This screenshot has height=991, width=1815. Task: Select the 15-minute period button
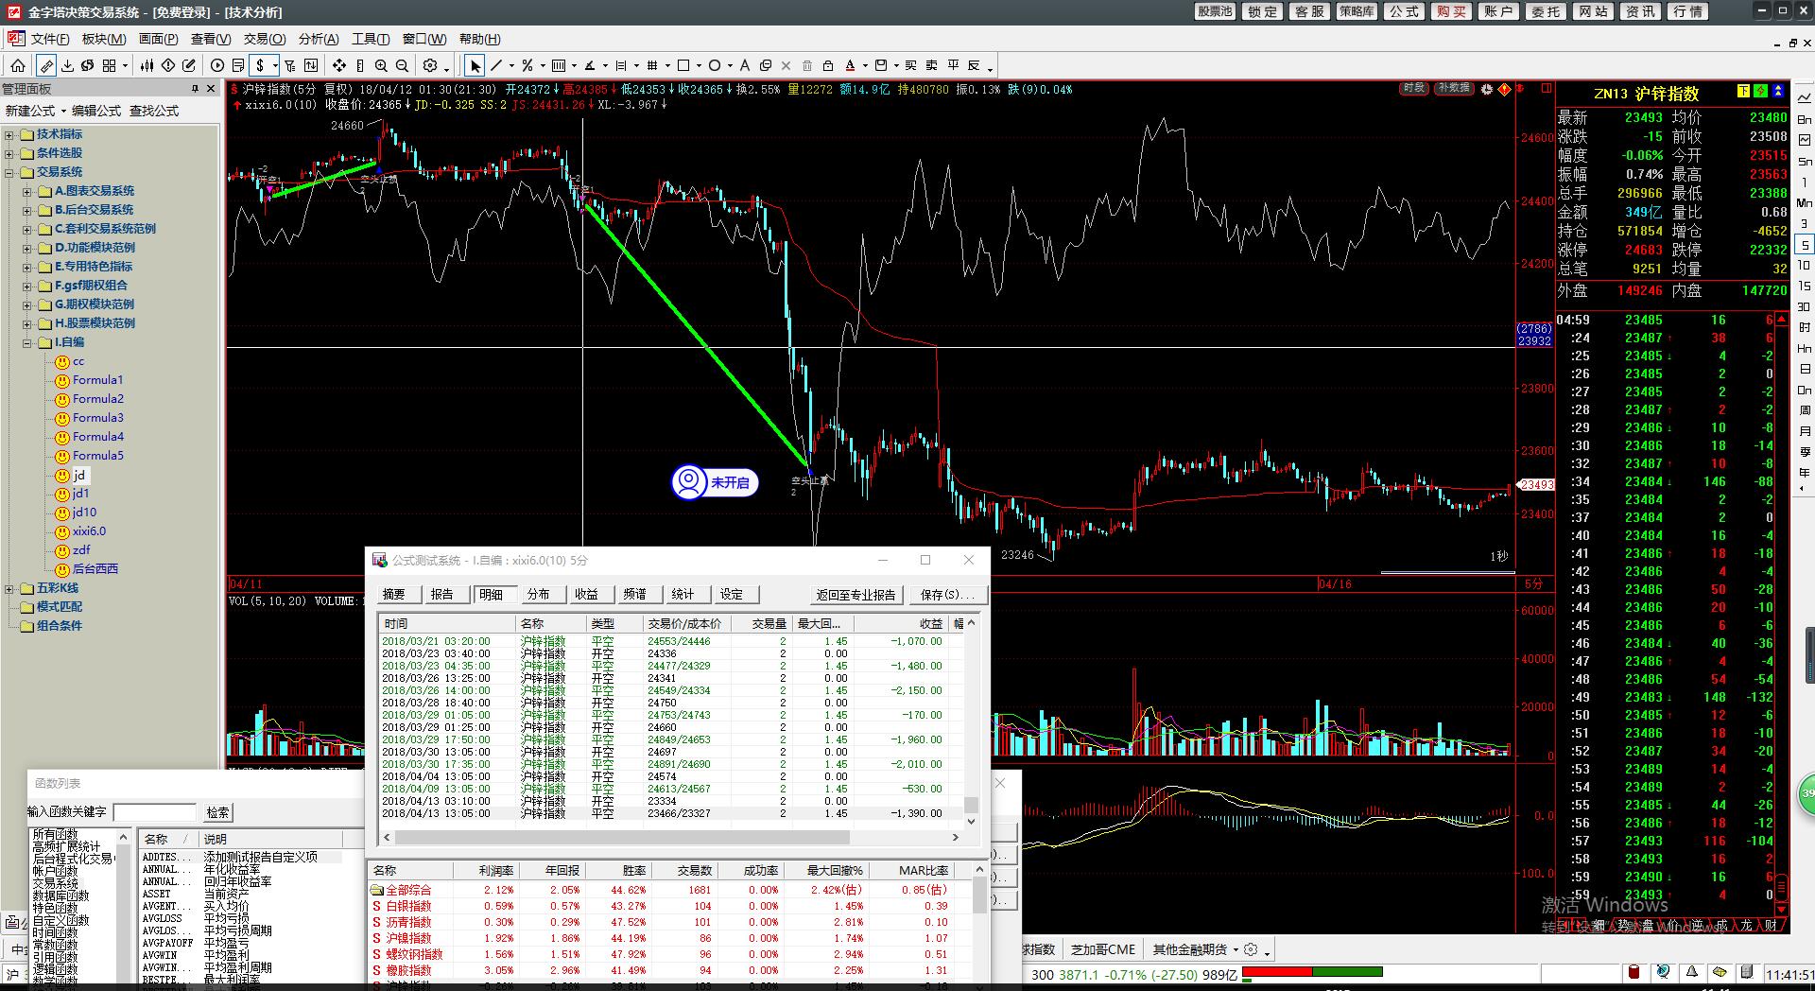tap(1805, 286)
